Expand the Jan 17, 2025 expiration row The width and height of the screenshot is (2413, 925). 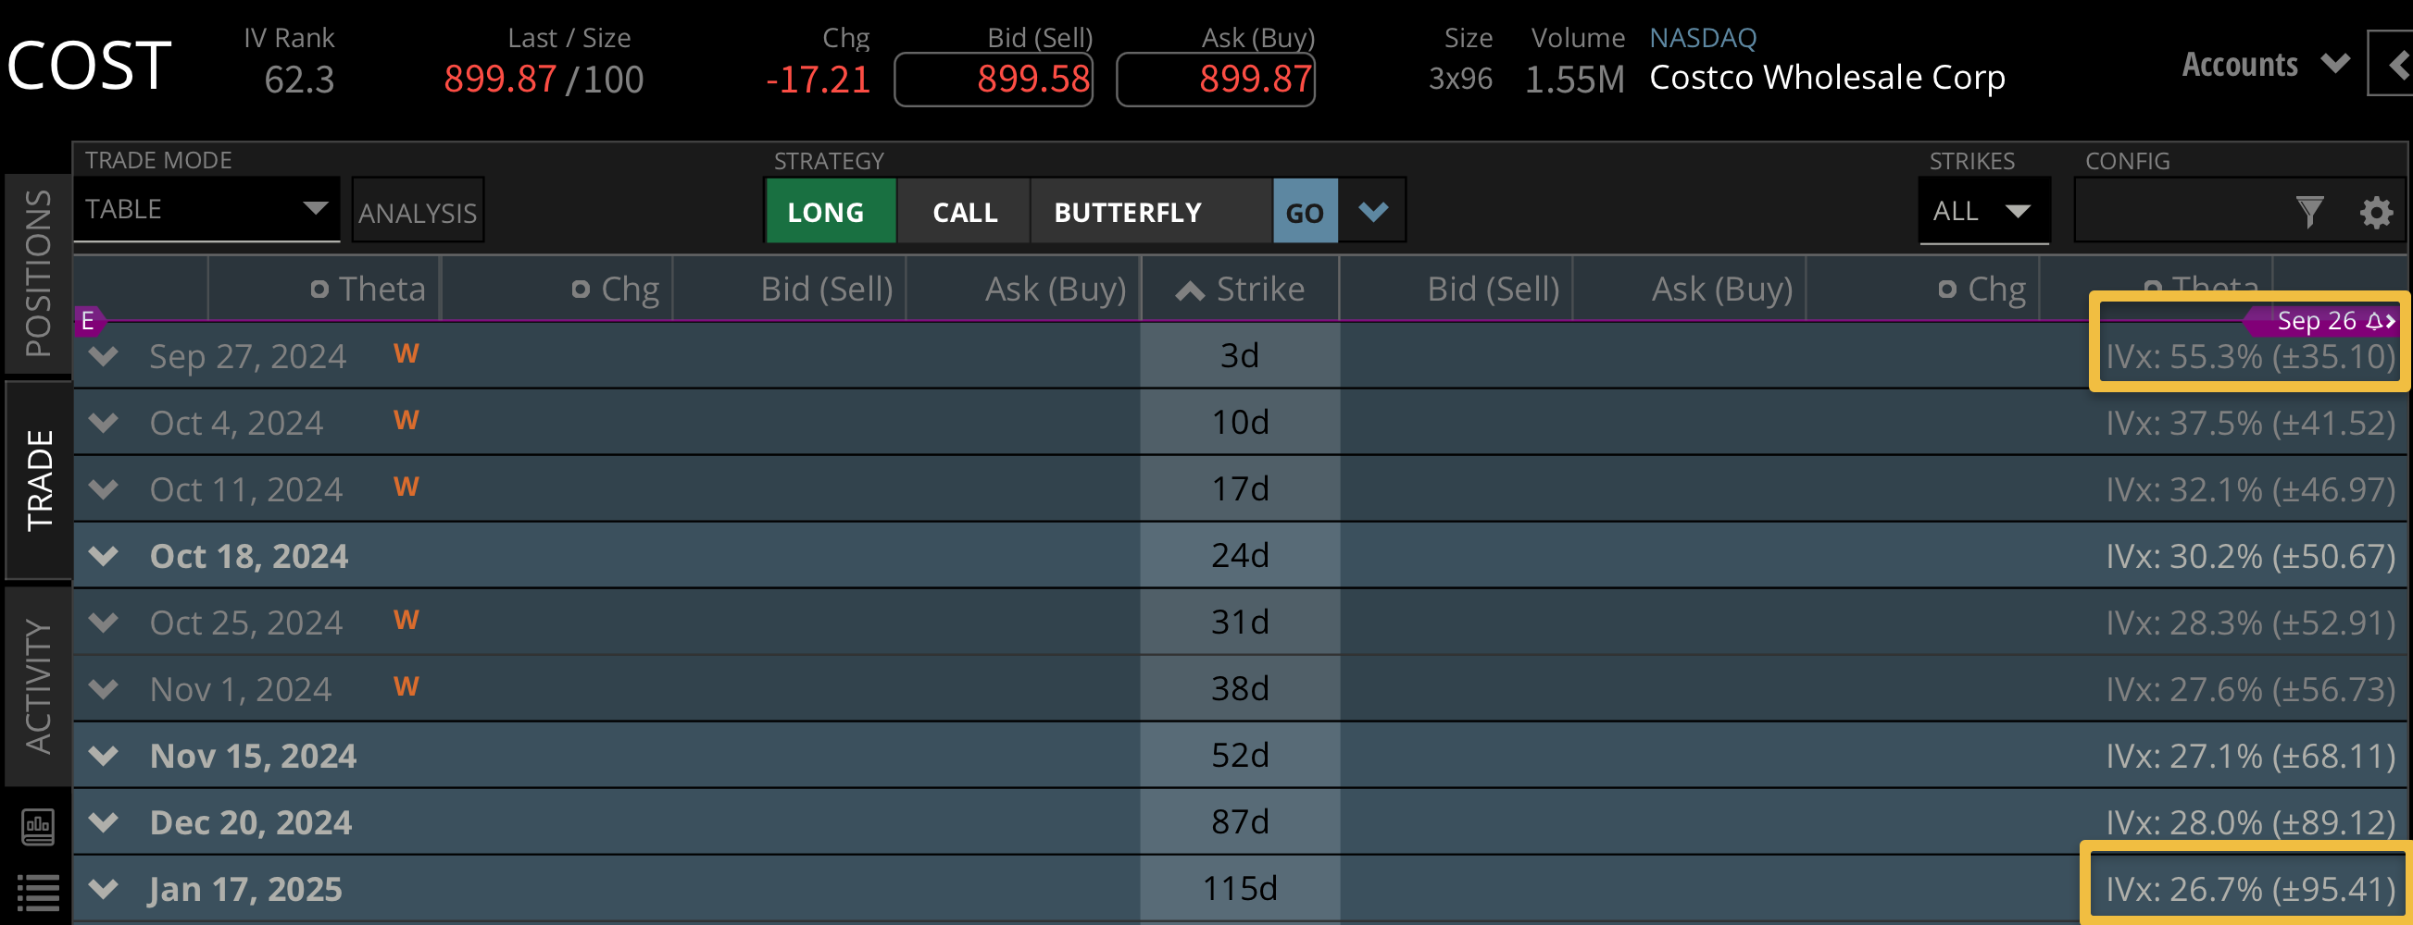coord(104,889)
